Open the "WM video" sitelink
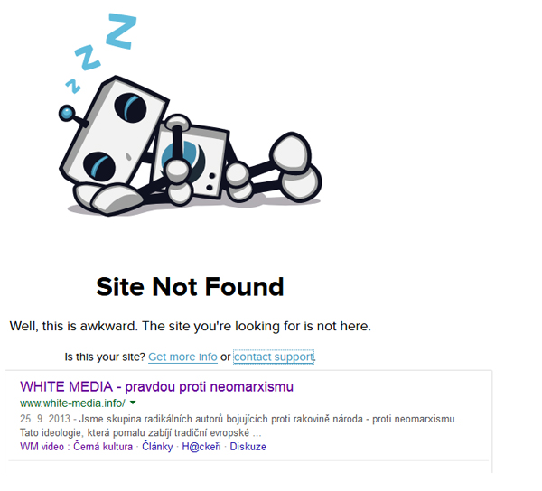 (x=42, y=447)
